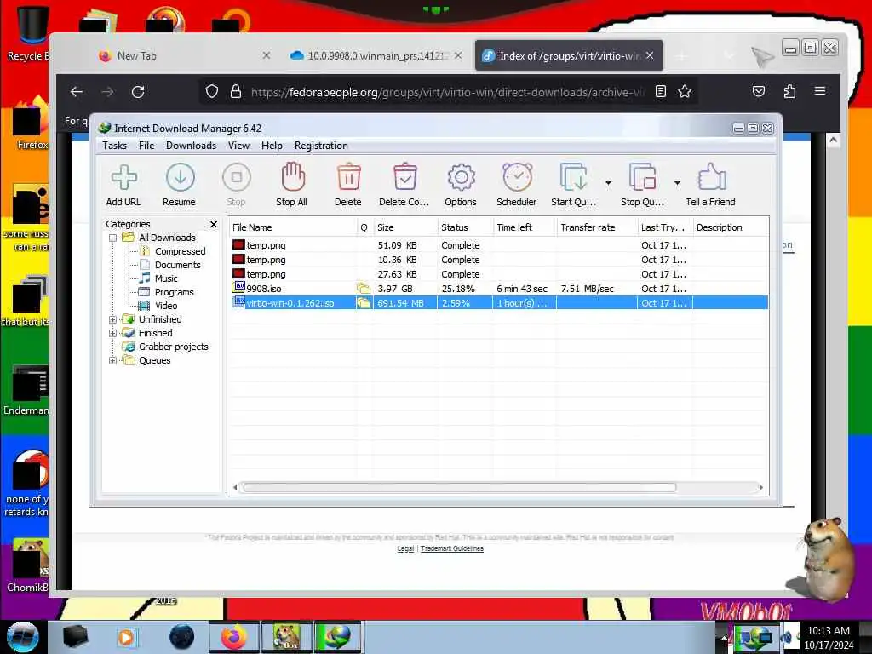This screenshot has height=654, width=872.
Task: Select temp.png with size 10.36 KB
Action: pyautogui.click(x=499, y=260)
